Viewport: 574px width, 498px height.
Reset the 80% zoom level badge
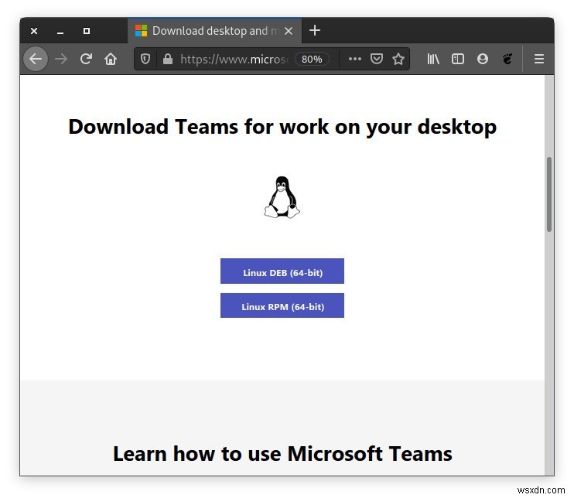point(312,59)
